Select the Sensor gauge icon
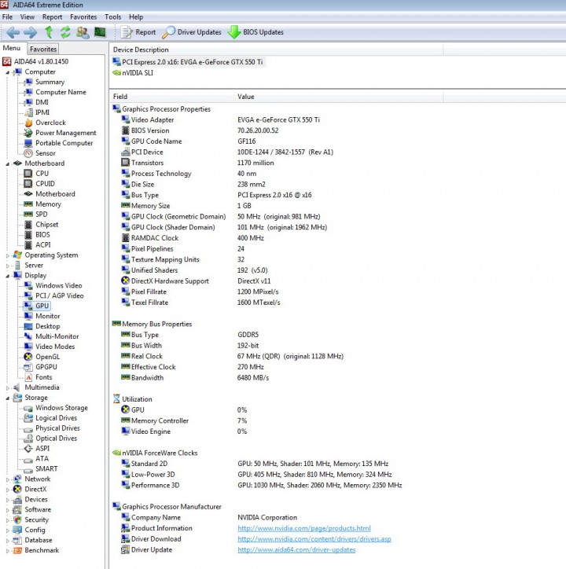The image size is (566, 569). [28, 153]
